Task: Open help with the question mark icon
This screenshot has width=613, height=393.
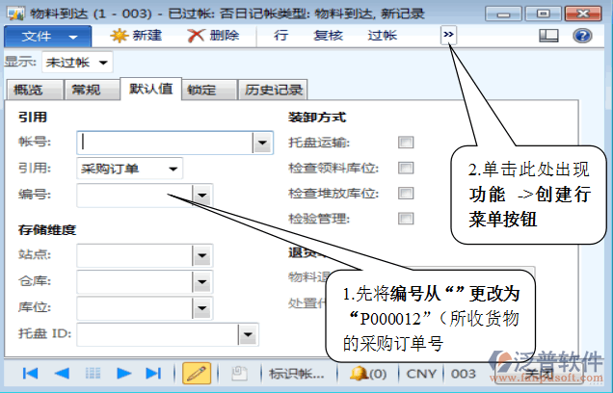Action: click(582, 36)
